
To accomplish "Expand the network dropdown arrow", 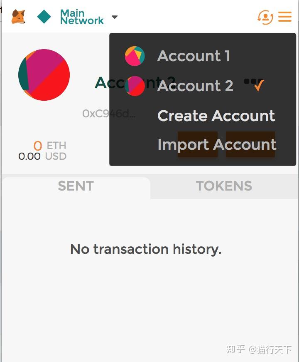I will click(x=115, y=17).
